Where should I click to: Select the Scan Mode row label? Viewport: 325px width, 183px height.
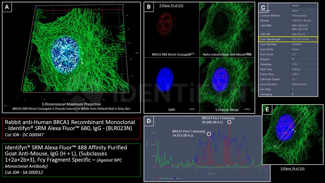click(267, 49)
